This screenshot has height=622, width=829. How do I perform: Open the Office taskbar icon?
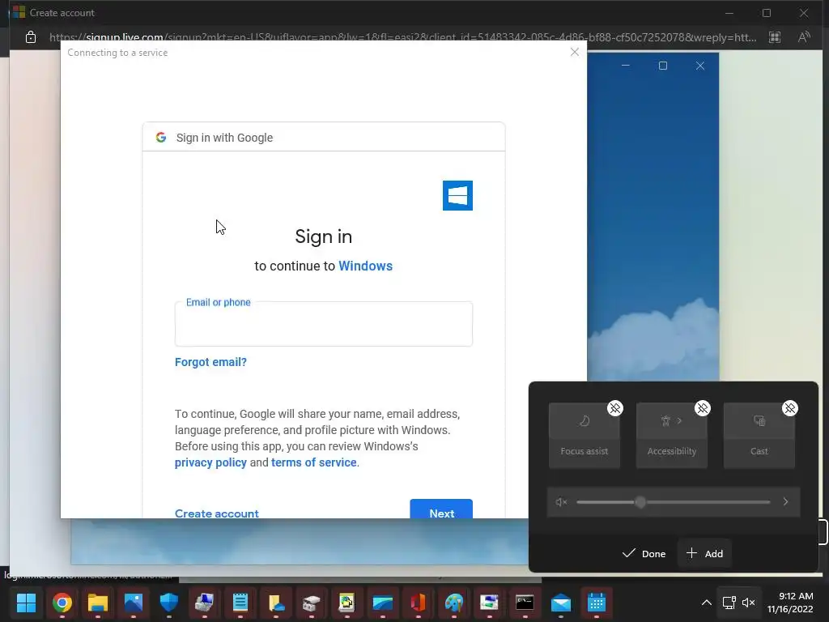tap(419, 602)
